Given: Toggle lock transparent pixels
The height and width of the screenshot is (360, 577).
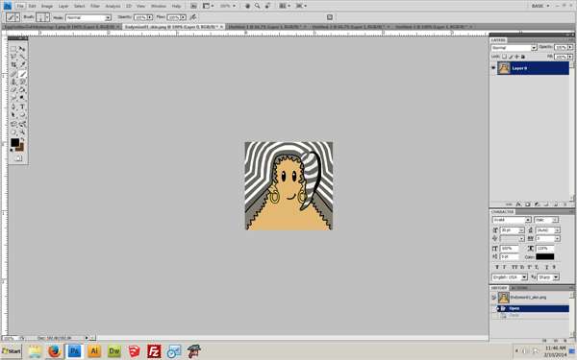Looking at the screenshot, I should (x=505, y=57).
